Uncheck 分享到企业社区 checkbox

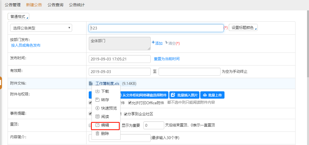(126, 114)
